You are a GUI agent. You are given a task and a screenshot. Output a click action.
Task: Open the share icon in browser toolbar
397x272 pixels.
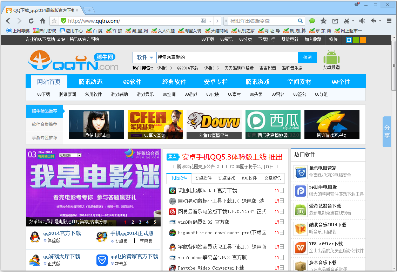(335, 21)
